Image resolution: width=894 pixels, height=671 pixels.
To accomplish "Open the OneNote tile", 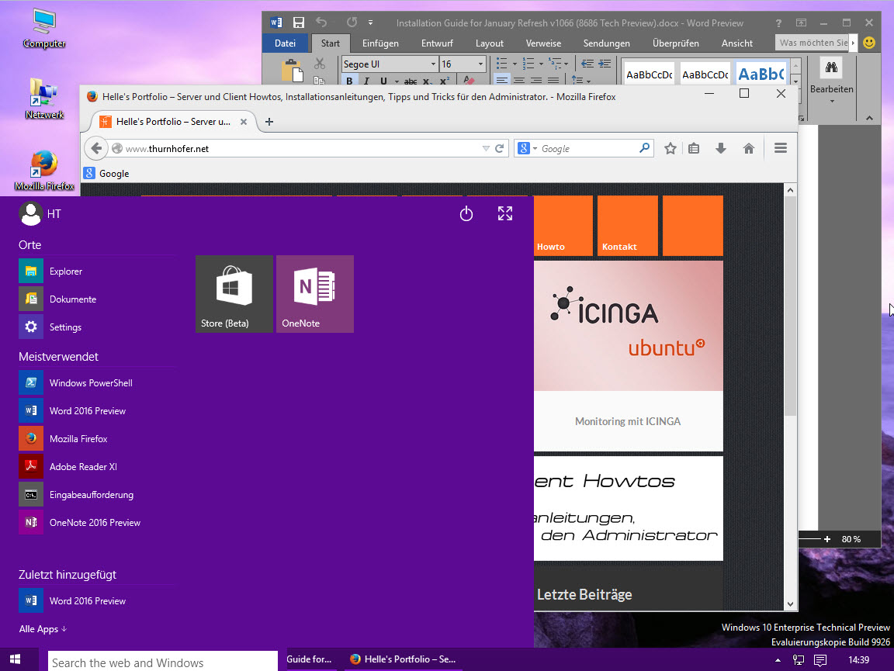I will click(315, 293).
